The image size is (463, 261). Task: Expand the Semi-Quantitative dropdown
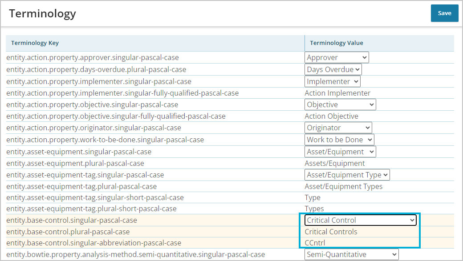tap(351, 254)
